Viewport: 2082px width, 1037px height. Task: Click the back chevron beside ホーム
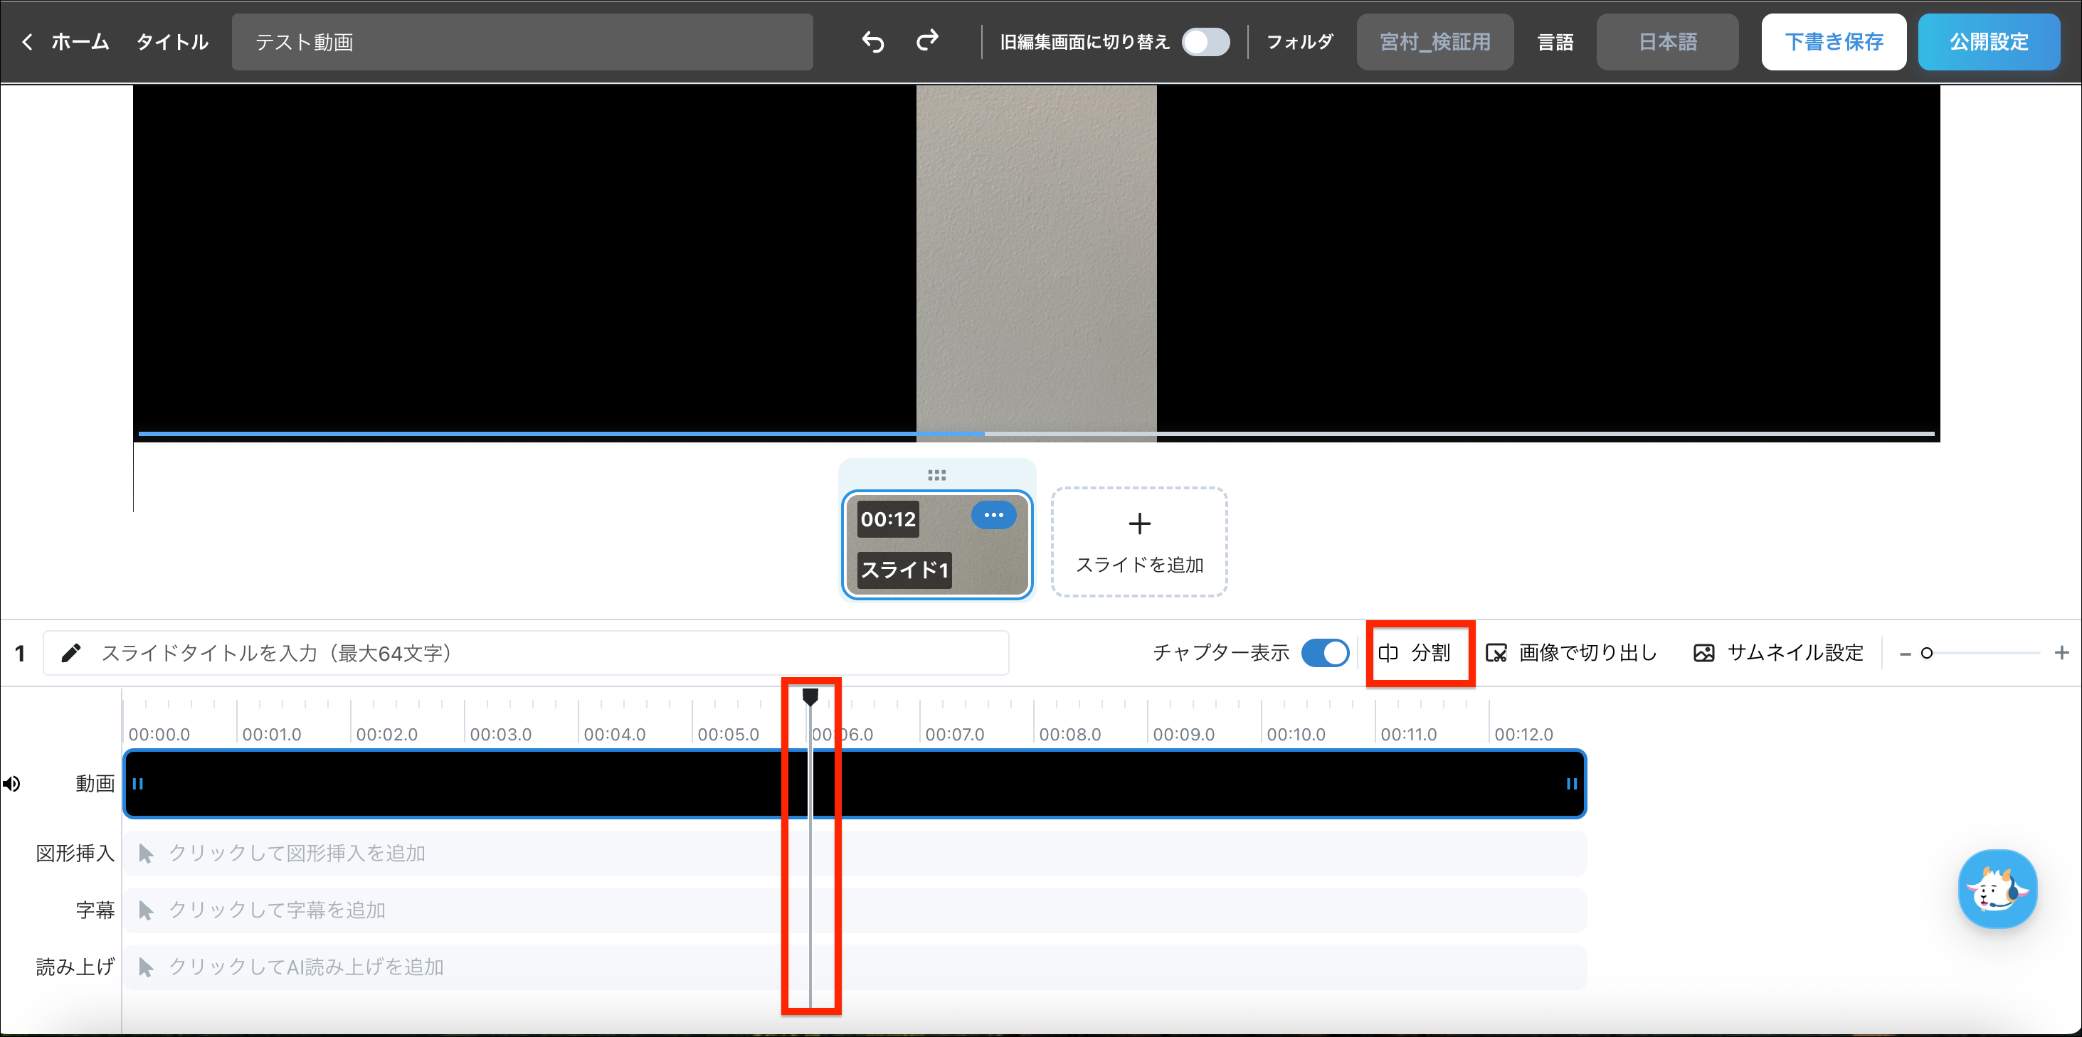coord(28,41)
